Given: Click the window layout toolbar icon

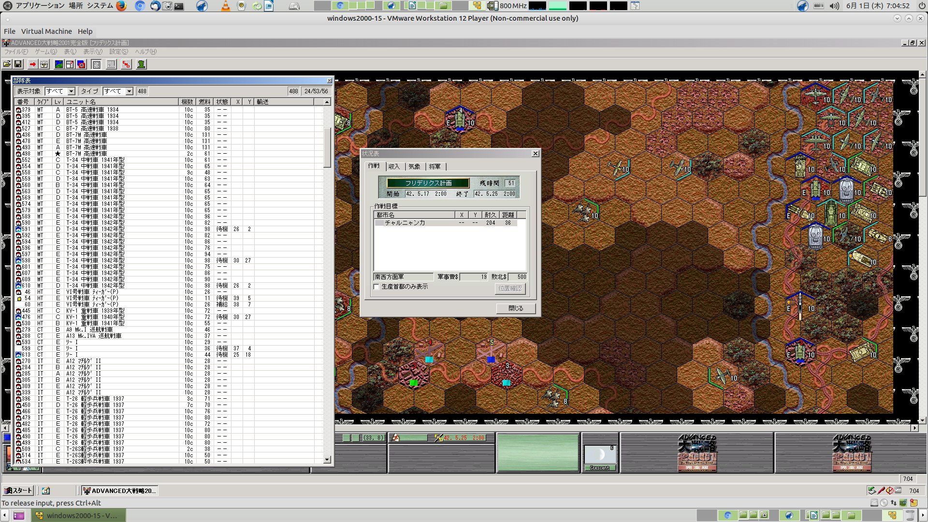Looking at the screenshot, I should (70, 64).
